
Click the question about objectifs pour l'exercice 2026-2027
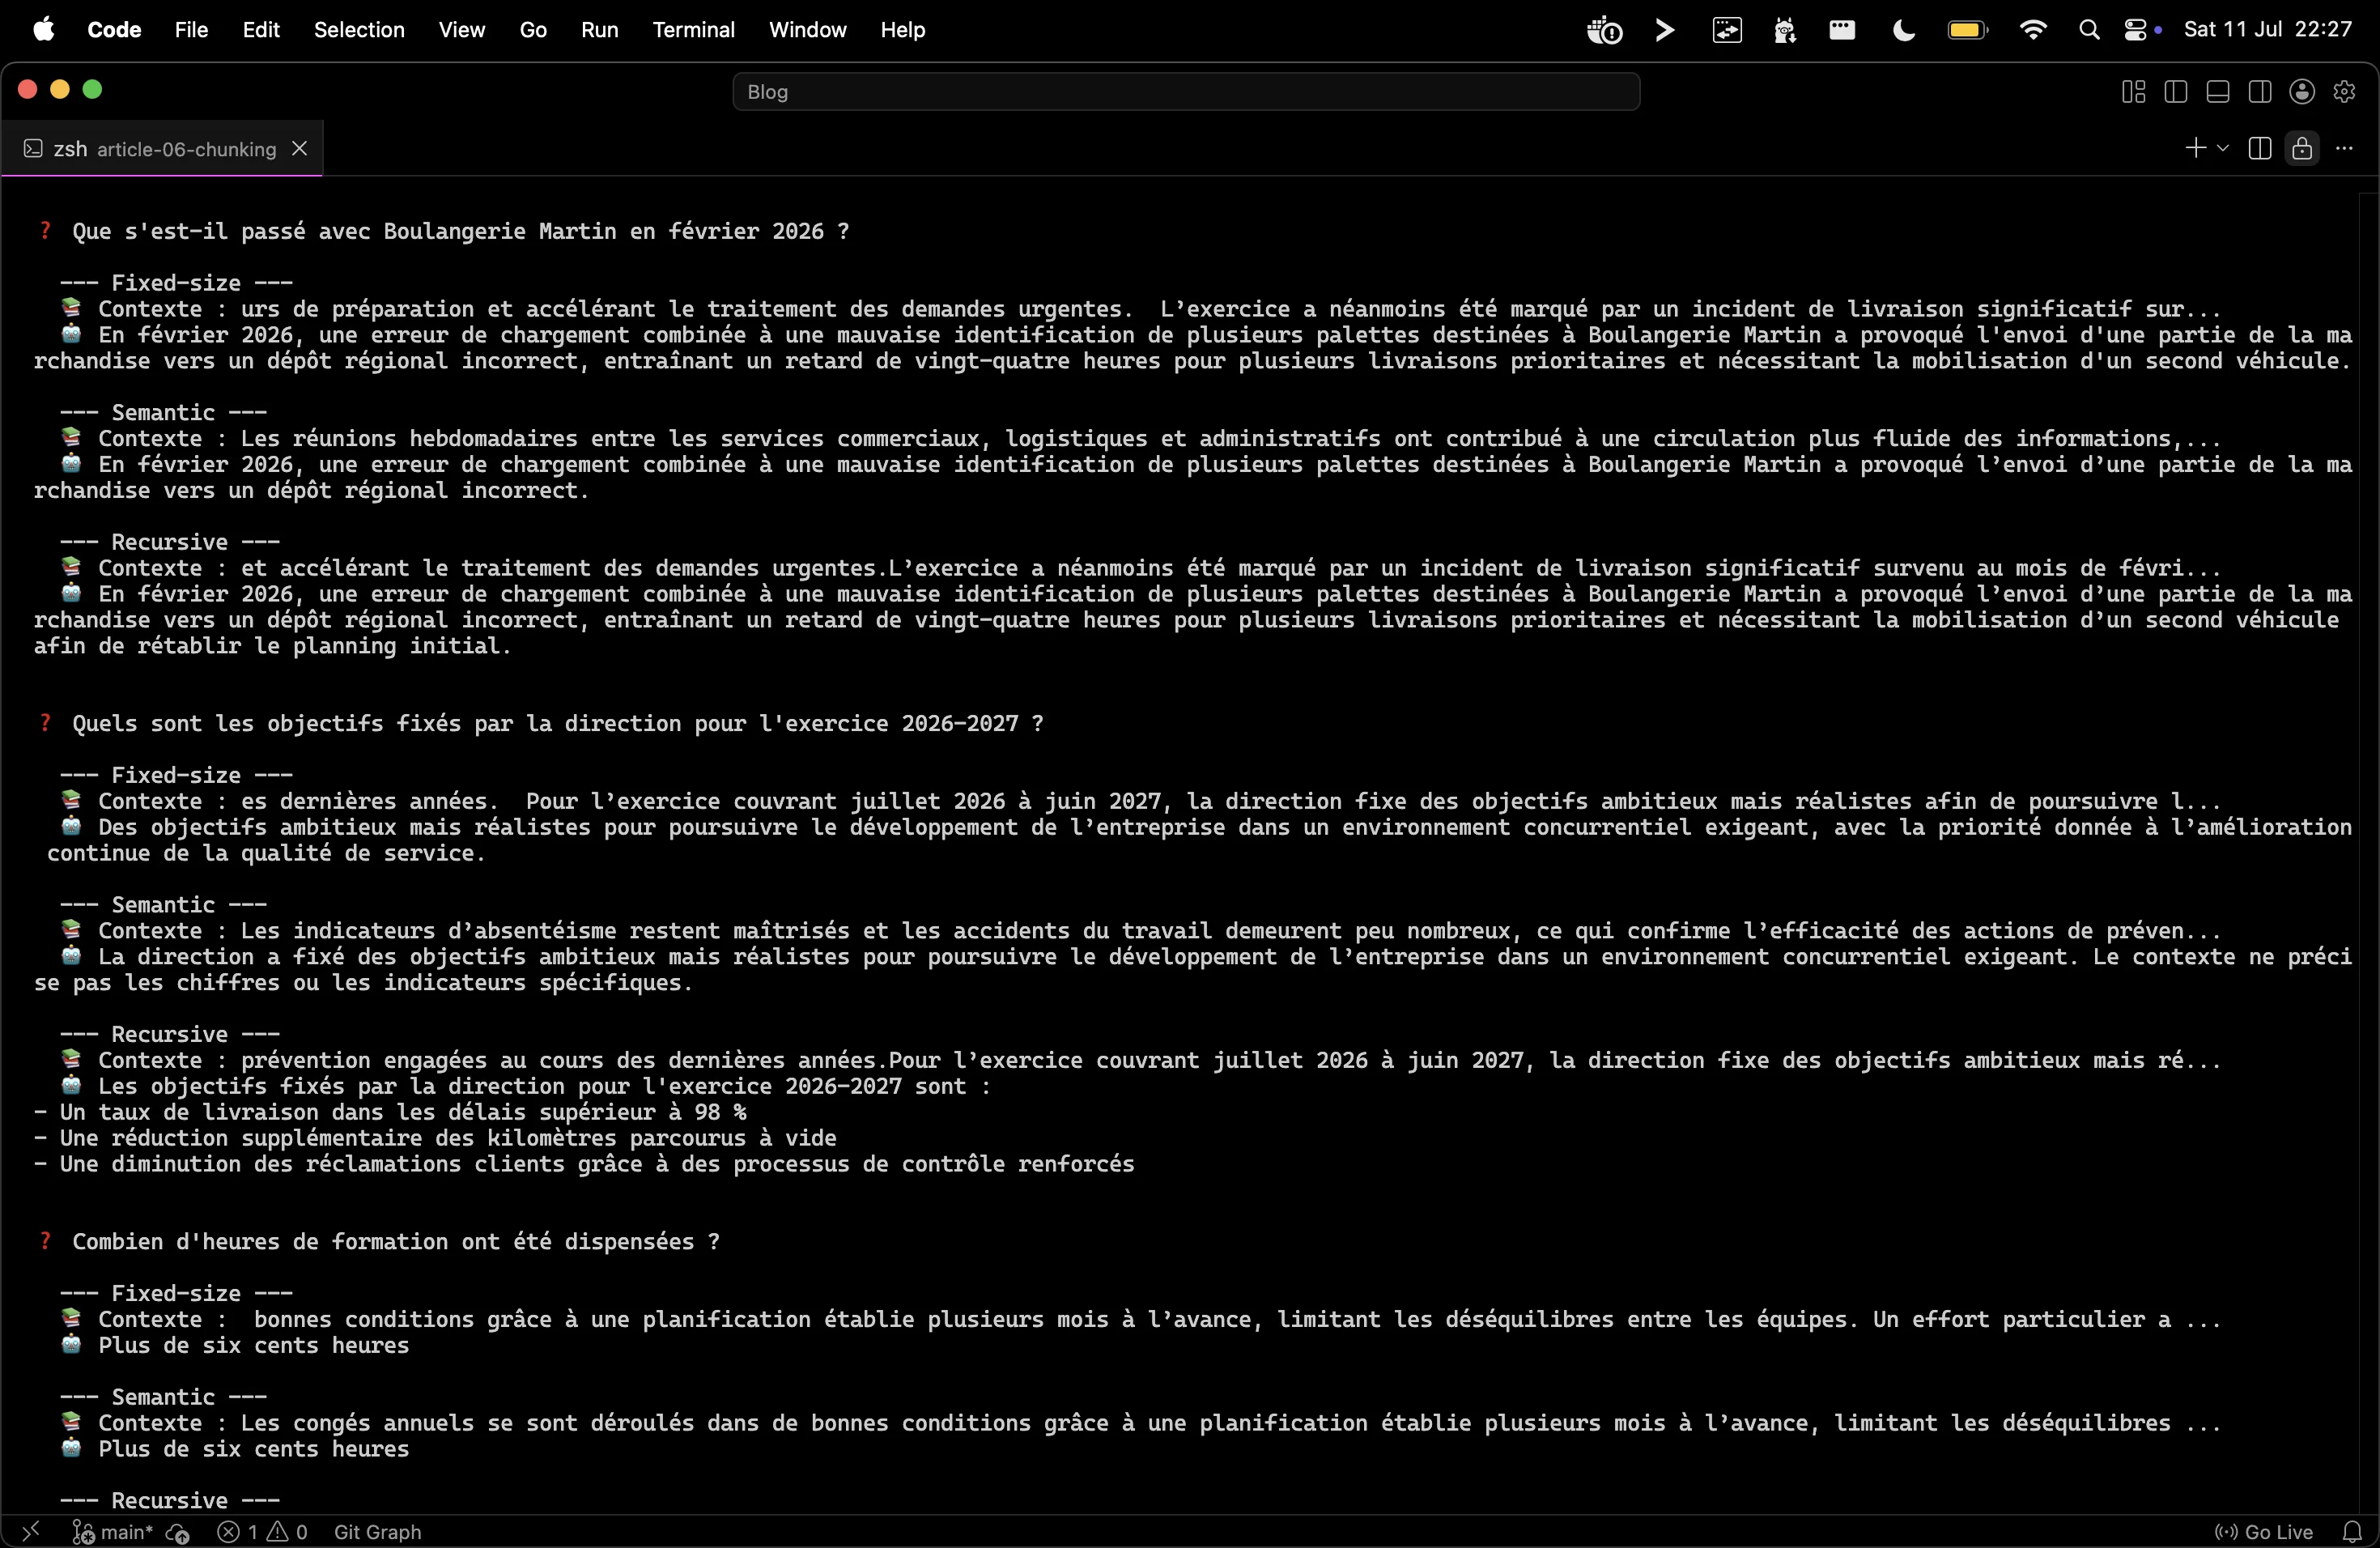557,723
